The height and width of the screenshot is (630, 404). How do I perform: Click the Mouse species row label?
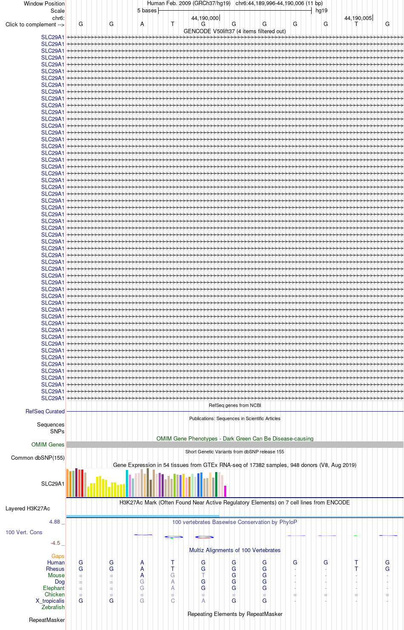(x=56, y=576)
